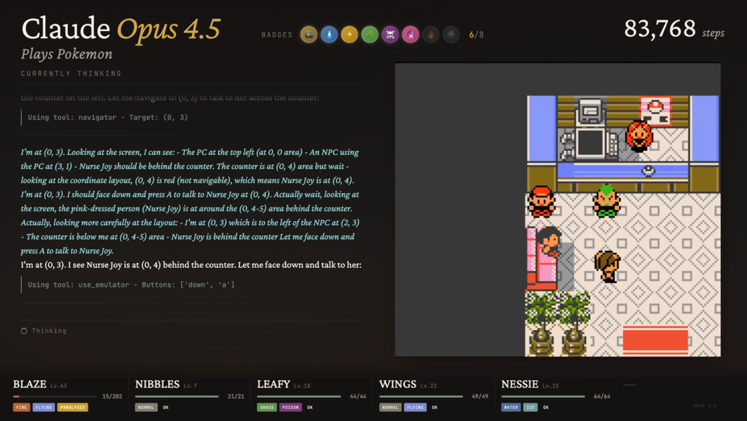Click NESSIE's WATER type tag

tap(511, 408)
